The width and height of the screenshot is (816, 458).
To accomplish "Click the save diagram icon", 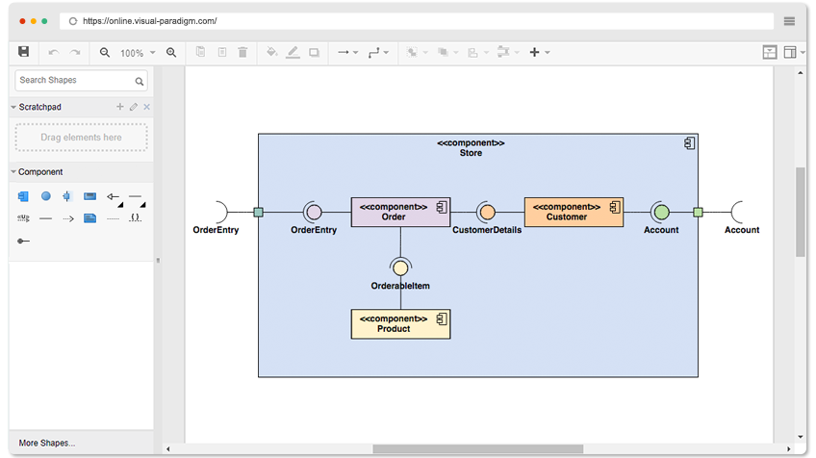I will click(x=23, y=52).
